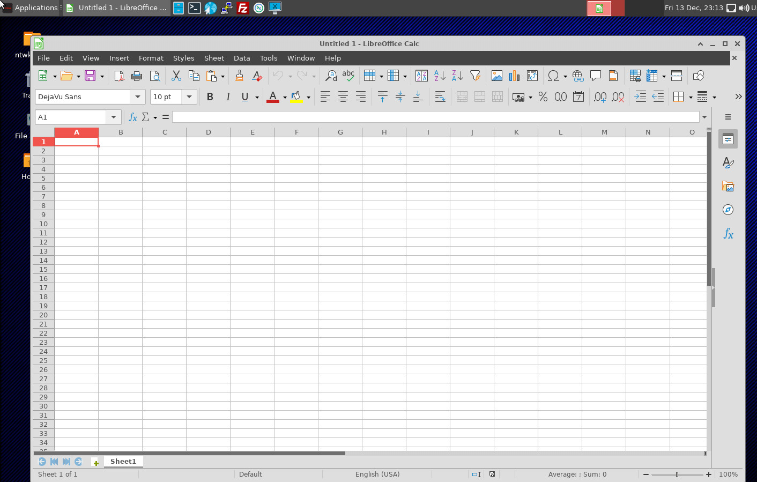The width and height of the screenshot is (757, 482).
Task: Open the Format menu
Action: coord(151,58)
